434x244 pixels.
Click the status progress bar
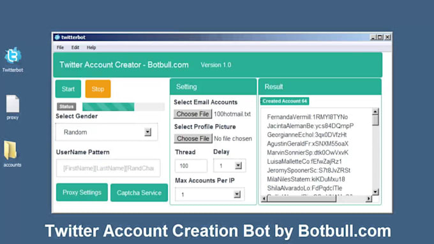(x=123, y=106)
